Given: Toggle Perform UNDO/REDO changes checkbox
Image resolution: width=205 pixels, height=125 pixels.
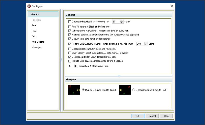Looking at the screenshot, I should (x=70, y=44).
